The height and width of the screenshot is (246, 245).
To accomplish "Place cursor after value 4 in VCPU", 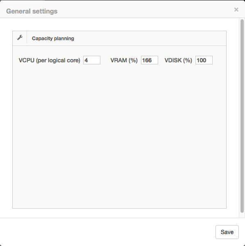I will tap(88, 60).
